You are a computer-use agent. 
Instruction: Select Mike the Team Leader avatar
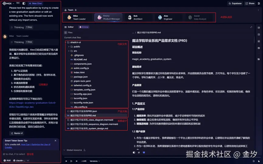(x=69, y=17)
